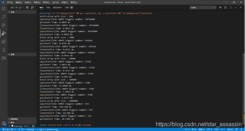Maximize panel with the chevron icon

[235, 7]
